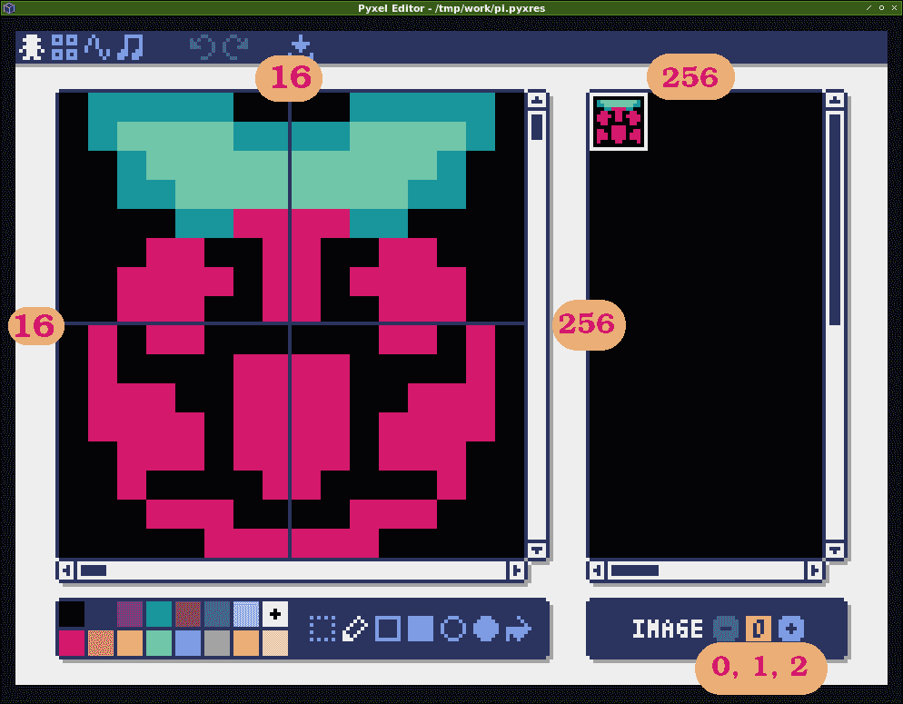
Task: Open the Music Editor notes icon
Action: click(130, 47)
